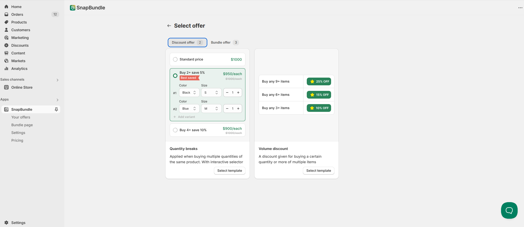
Task: Open the chat support bubble icon
Action: point(509,210)
